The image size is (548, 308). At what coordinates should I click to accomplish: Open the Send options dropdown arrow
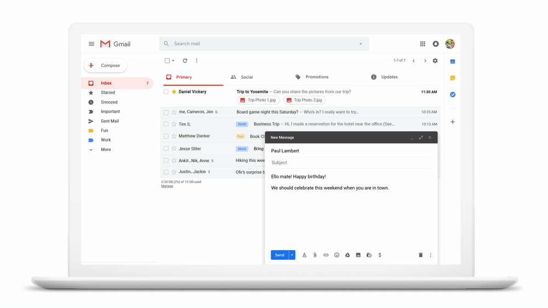pyautogui.click(x=292, y=255)
